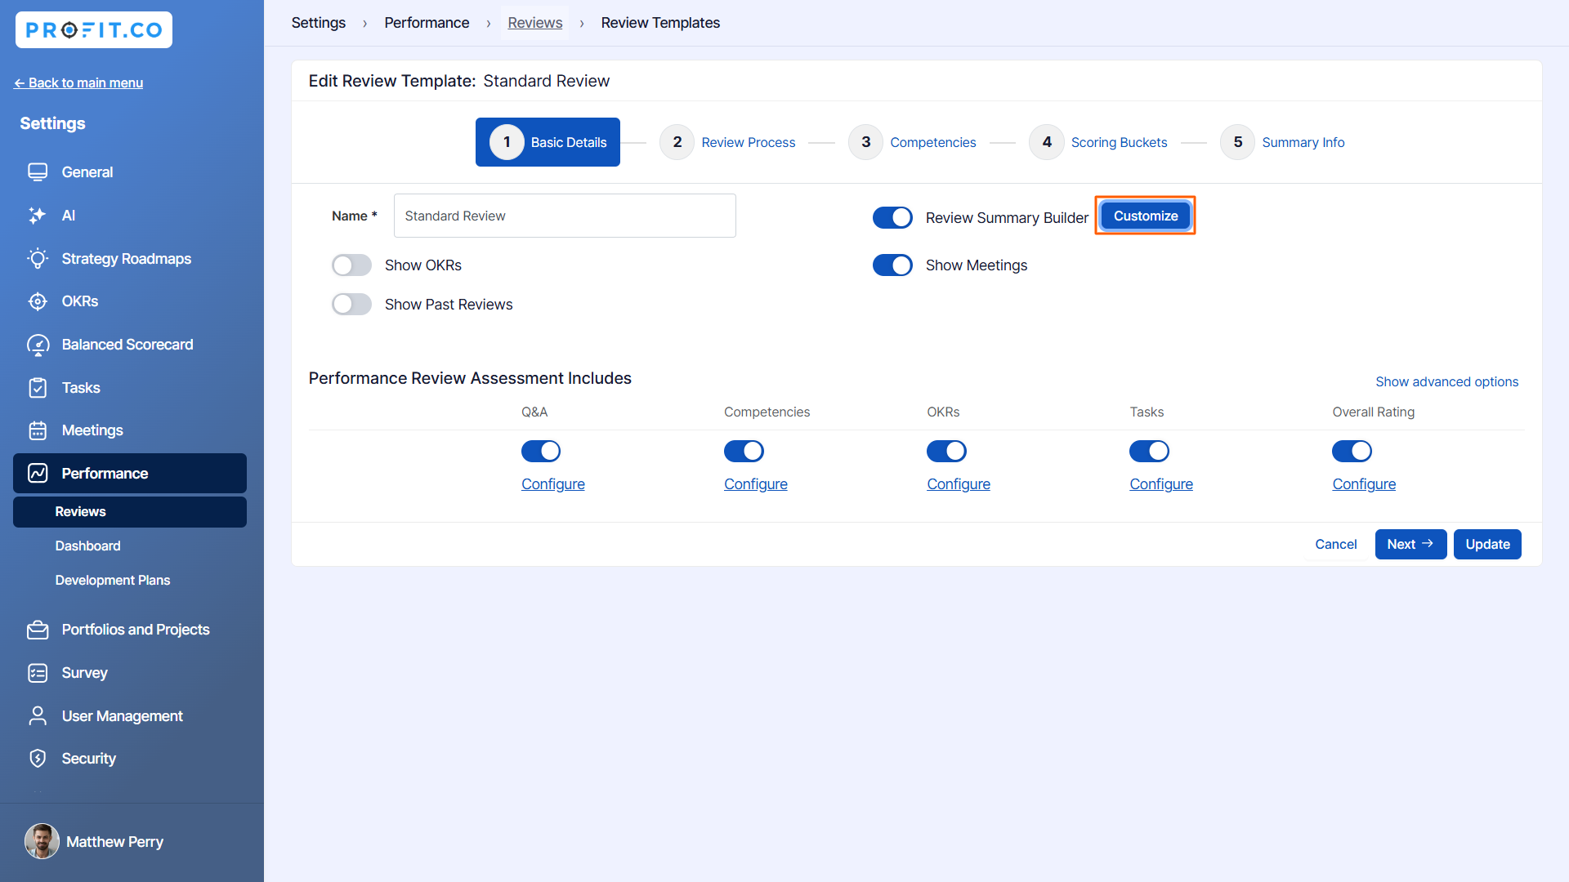Open Development Plans submenu item
The height and width of the screenshot is (882, 1569).
pyautogui.click(x=113, y=580)
